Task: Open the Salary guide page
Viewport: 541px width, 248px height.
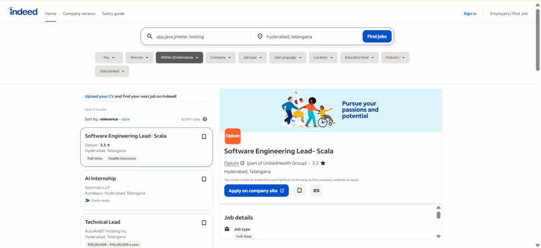Action: [x=113, y=14]
